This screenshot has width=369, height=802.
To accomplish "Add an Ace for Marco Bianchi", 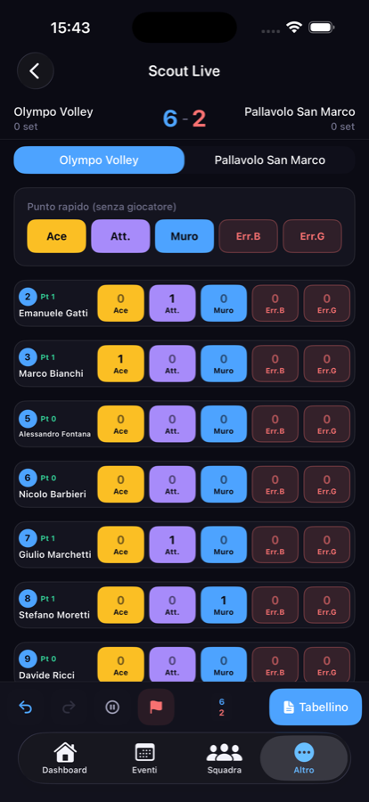I will pos(121,364).
